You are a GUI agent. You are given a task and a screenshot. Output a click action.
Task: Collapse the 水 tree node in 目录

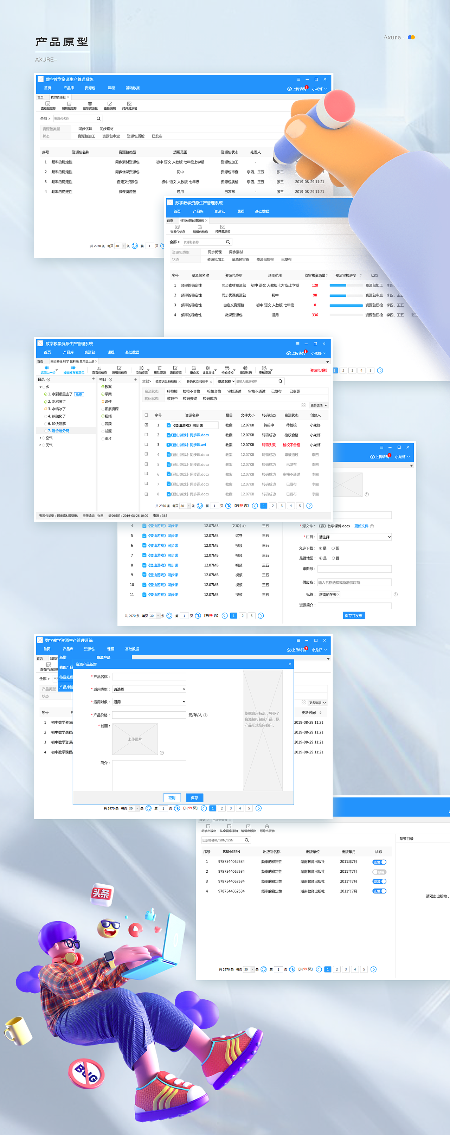40,387
